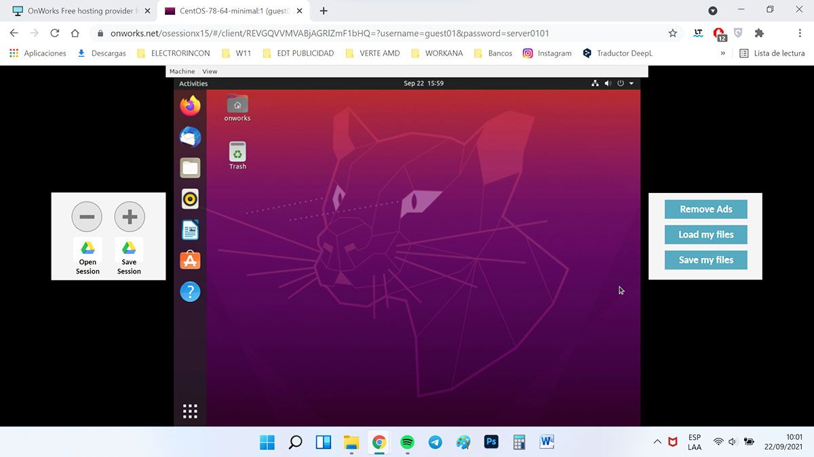
Task: Open the Machine menu
Action: pos(182,71)
